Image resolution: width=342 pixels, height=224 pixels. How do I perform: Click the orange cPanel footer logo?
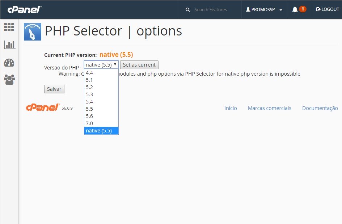tap(43, 107)
